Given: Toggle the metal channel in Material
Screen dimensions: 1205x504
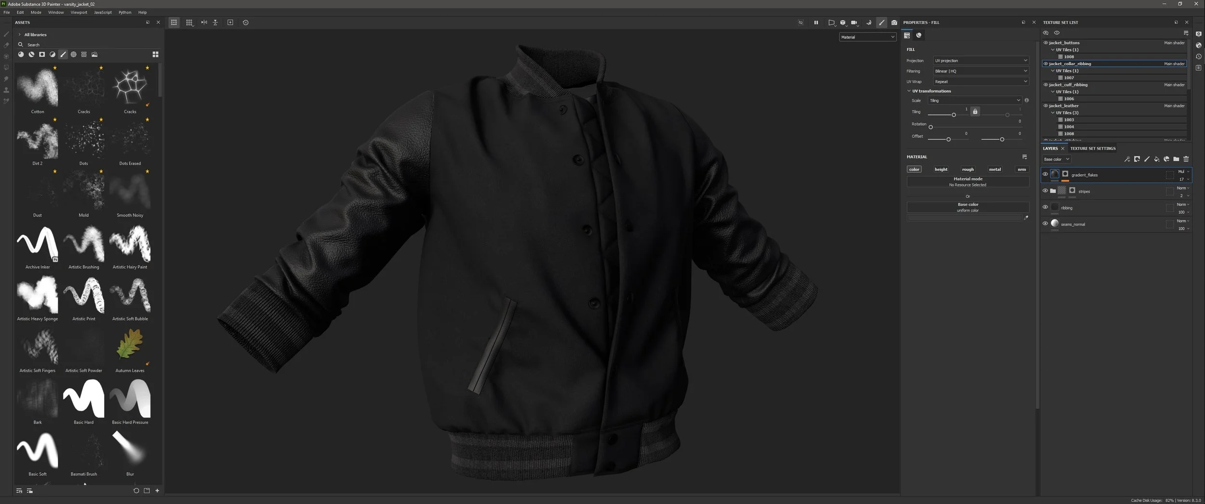Looking at the screenshot, I should pyautogui.click(x=994, y=169).
